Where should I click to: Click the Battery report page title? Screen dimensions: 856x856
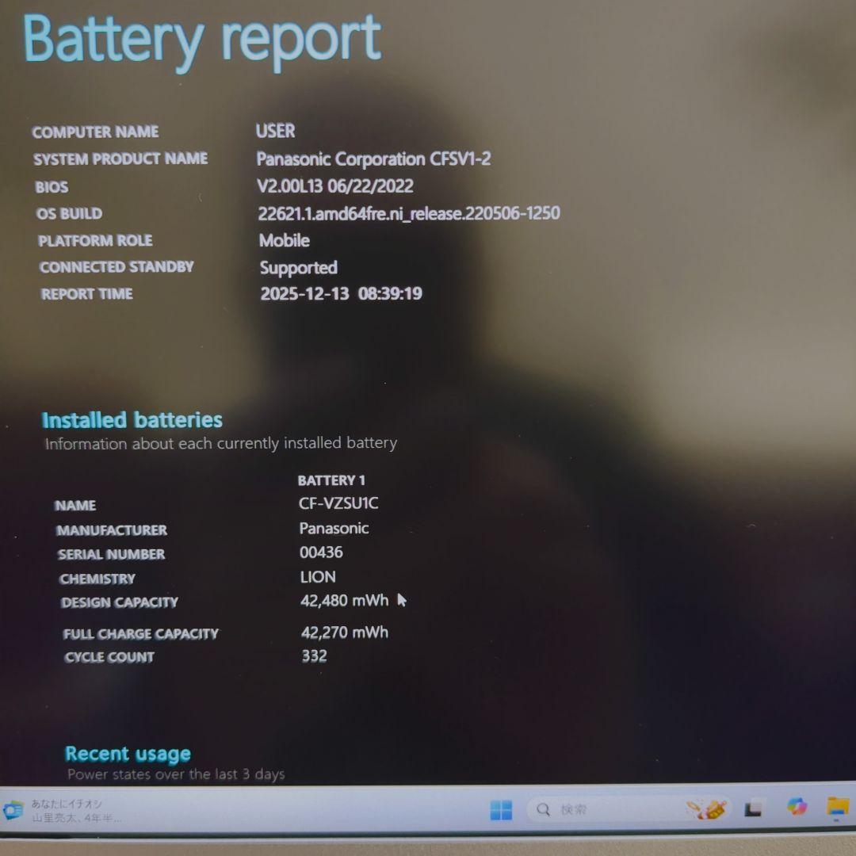[202, 40]
